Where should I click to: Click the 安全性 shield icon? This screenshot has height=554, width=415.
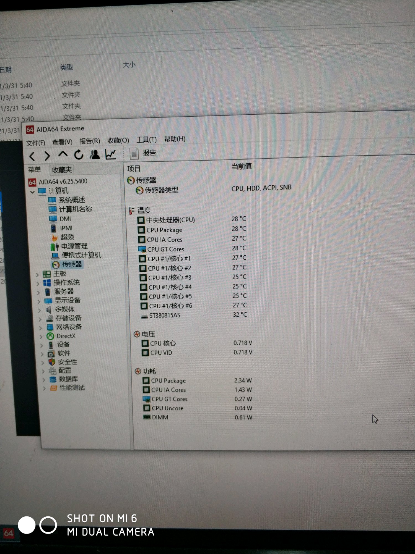(x=52, y=362)
